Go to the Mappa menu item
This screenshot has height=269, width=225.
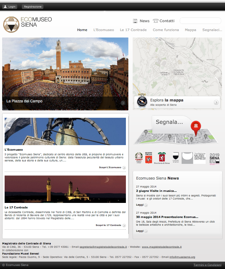pos(191,30)
